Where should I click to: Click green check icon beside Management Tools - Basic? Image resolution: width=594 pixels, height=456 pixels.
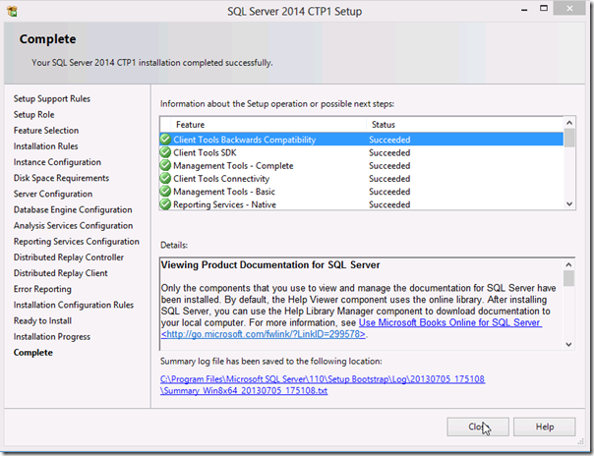point(165,192)
